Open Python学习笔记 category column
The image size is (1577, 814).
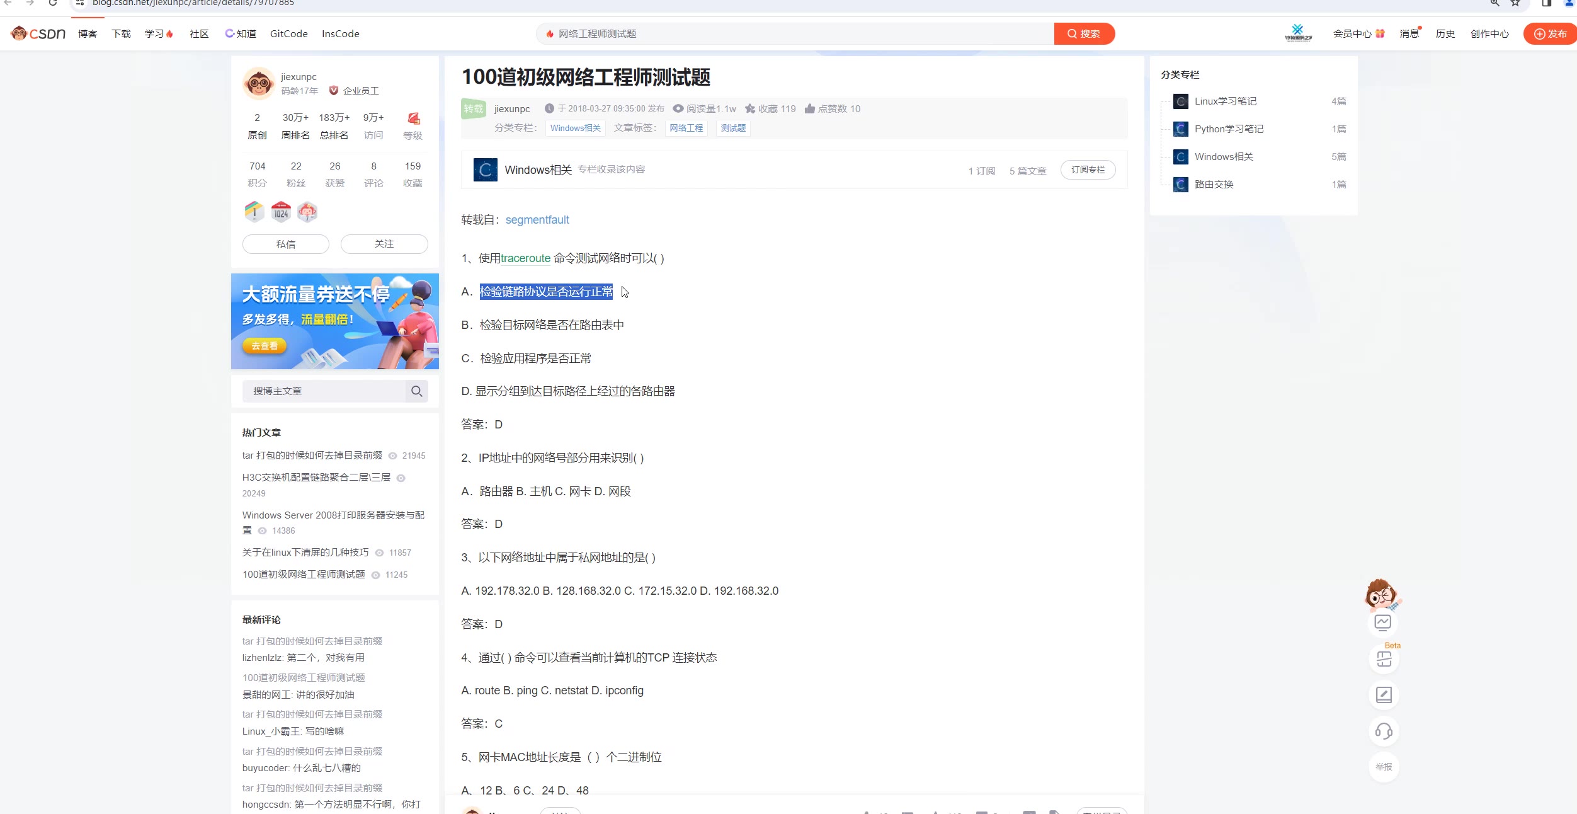coord(1228,129)
